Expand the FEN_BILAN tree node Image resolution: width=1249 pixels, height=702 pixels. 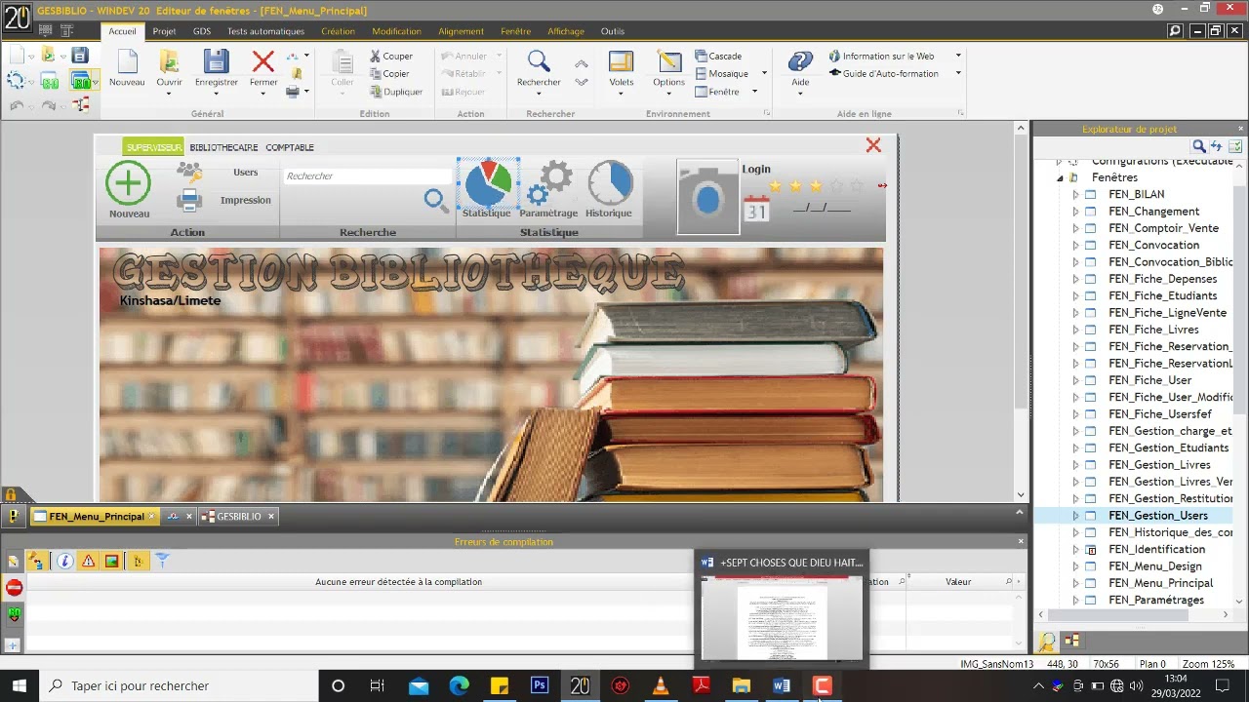tap(1075, 195)
